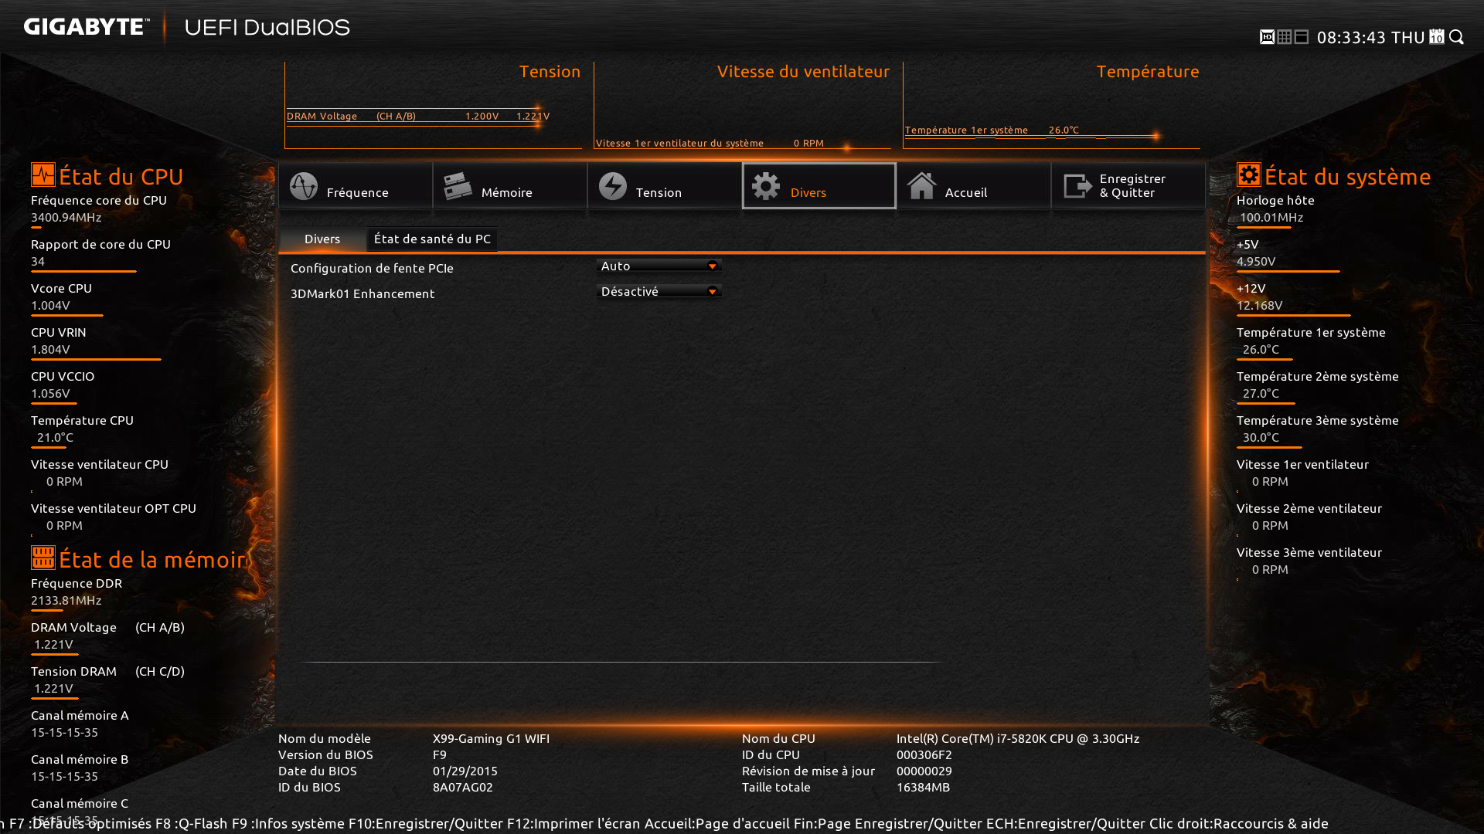Click the Tension lightning bolt icon
This screenshot has width=1484, height=834.
(x=613, y=186)
